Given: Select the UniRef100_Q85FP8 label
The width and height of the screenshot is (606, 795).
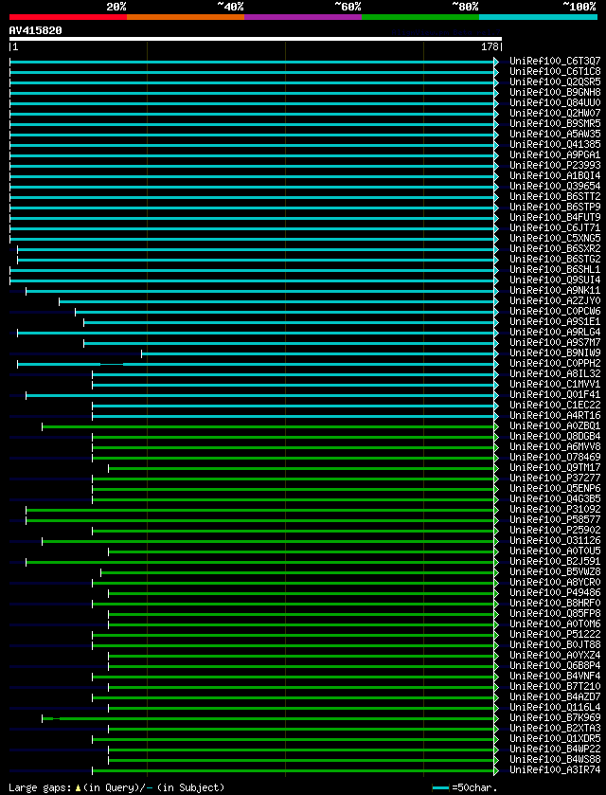Looking at the screenshot, I should (x=555, y=612).
